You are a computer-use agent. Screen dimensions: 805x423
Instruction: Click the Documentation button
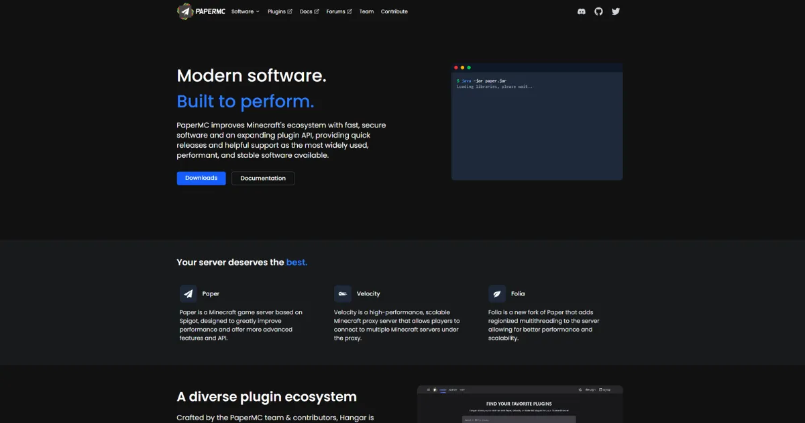point(263,178)
